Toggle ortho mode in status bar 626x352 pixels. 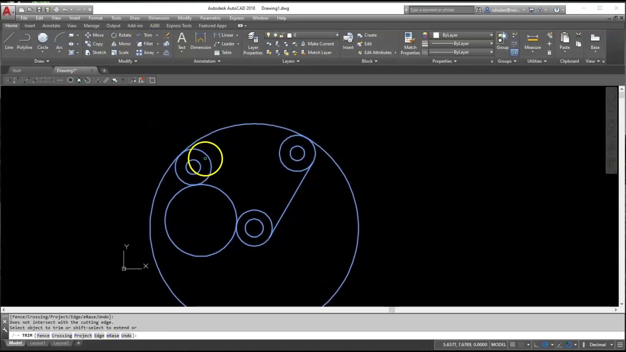coord(537,345)
